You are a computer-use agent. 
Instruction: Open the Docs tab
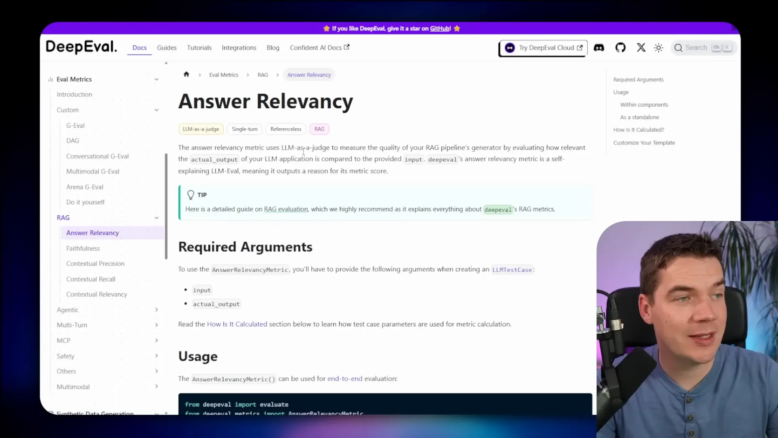(x=139, y=48)
